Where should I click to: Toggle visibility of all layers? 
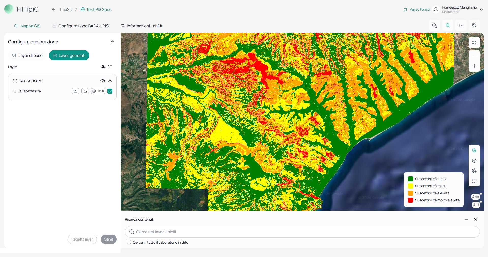point(103,67)
